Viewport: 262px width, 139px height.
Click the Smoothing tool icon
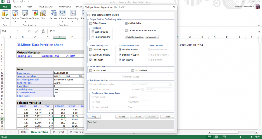(x=73, y=14)
